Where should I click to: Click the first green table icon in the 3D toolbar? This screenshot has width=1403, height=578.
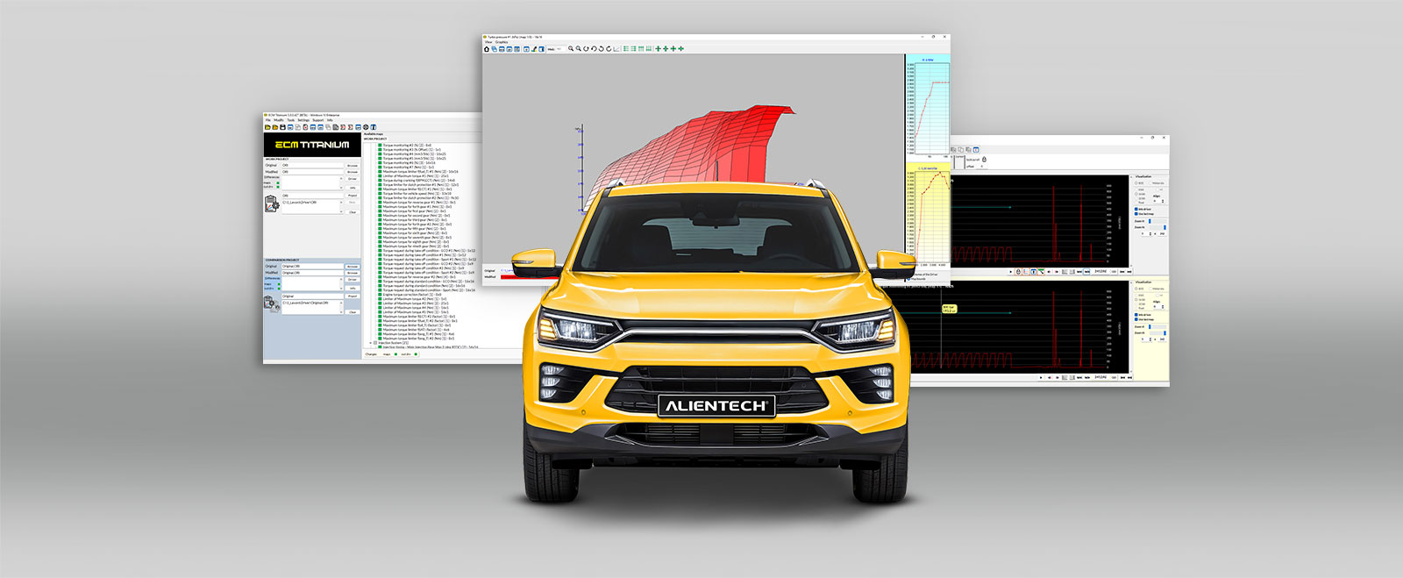[626, 49]
